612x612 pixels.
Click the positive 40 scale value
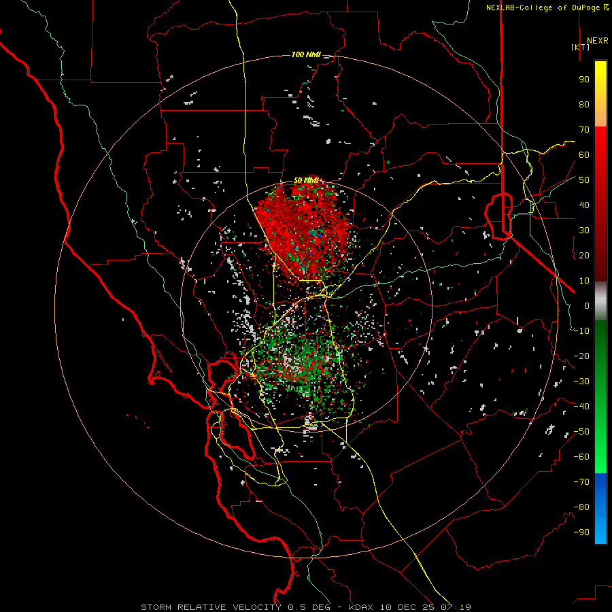pos(584,205)
